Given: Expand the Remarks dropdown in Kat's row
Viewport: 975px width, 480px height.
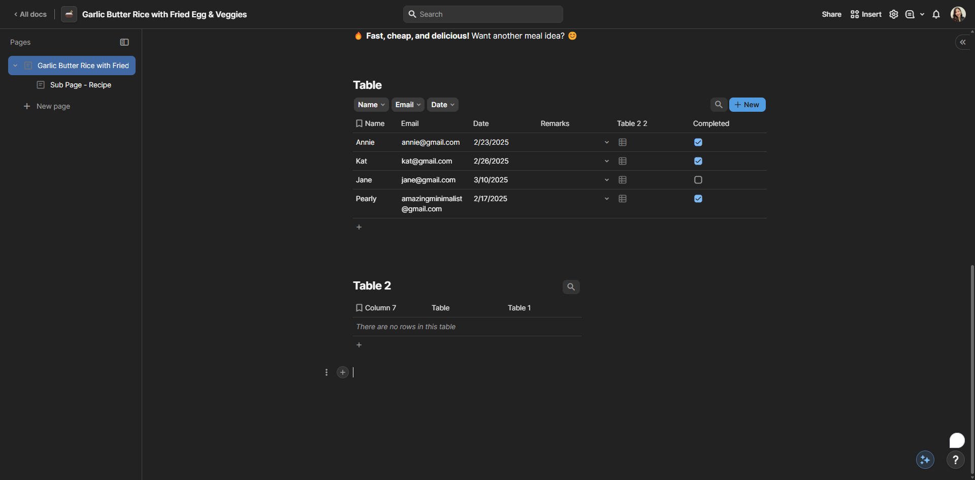Looking at the screenshot, I should pyautogui.click(x=606, y=161).
